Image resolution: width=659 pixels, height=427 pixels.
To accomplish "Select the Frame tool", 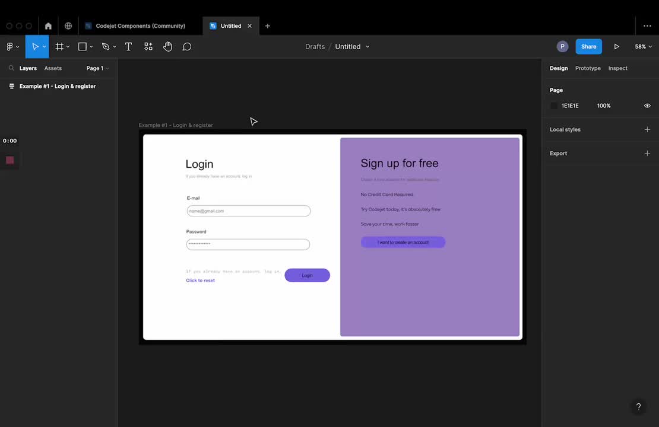I will (x=59, y=46).
